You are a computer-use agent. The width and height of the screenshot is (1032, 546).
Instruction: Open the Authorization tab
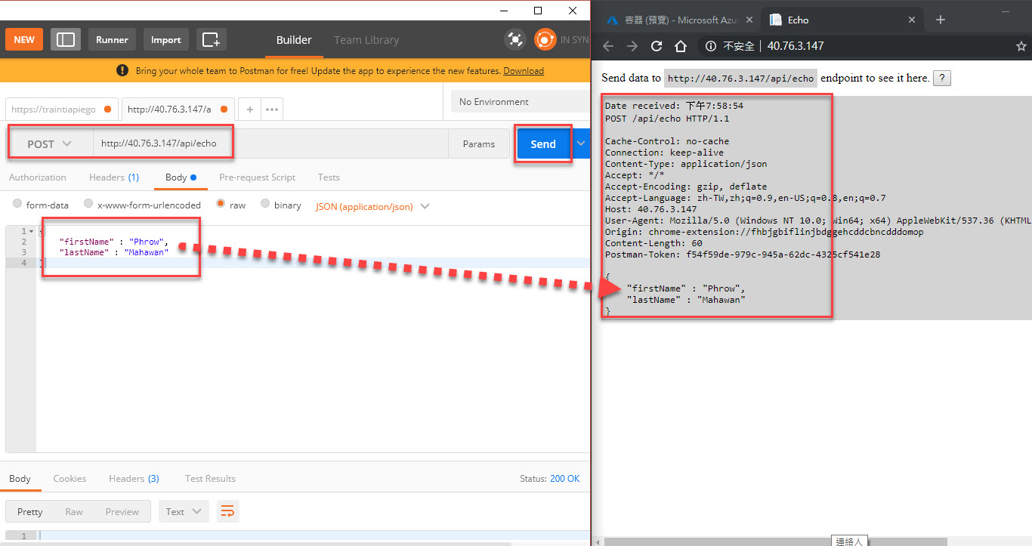(38, 177)
